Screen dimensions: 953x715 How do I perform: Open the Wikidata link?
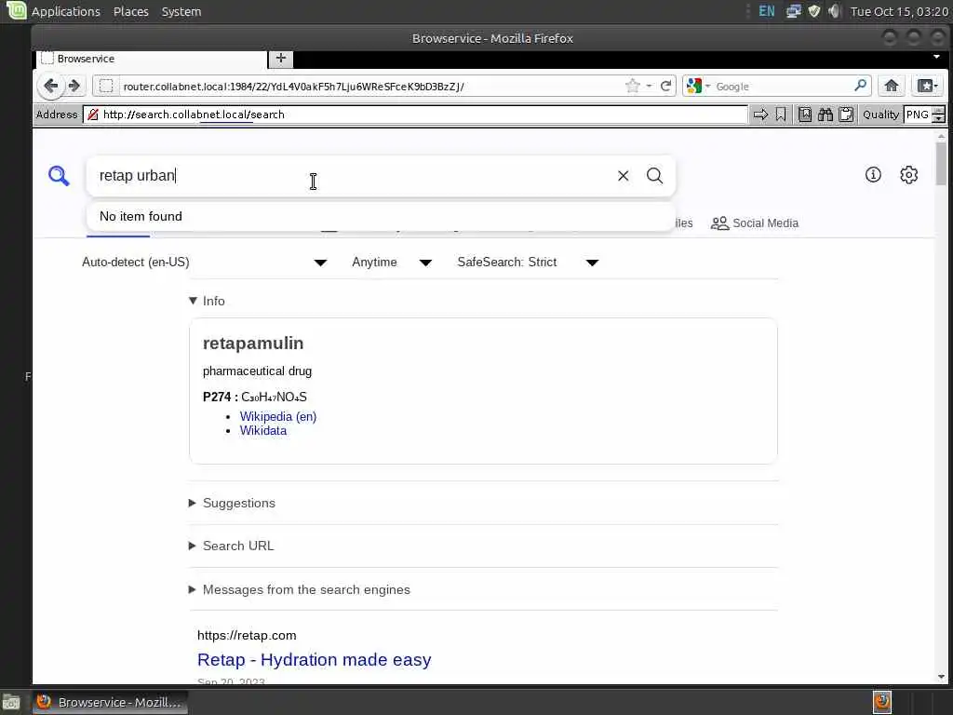pos(263,430)
